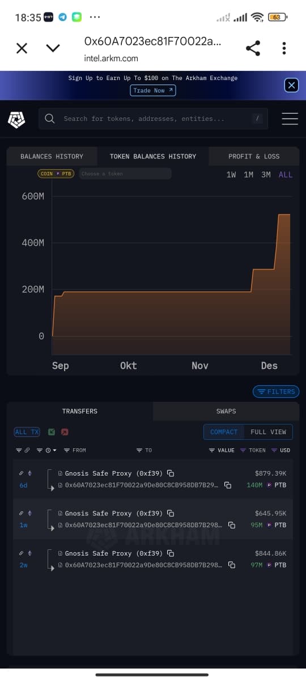This screenshot has width=306, height=681.
Task: Click PTB token icon in 95M row
Action: [x=269, y=525]
